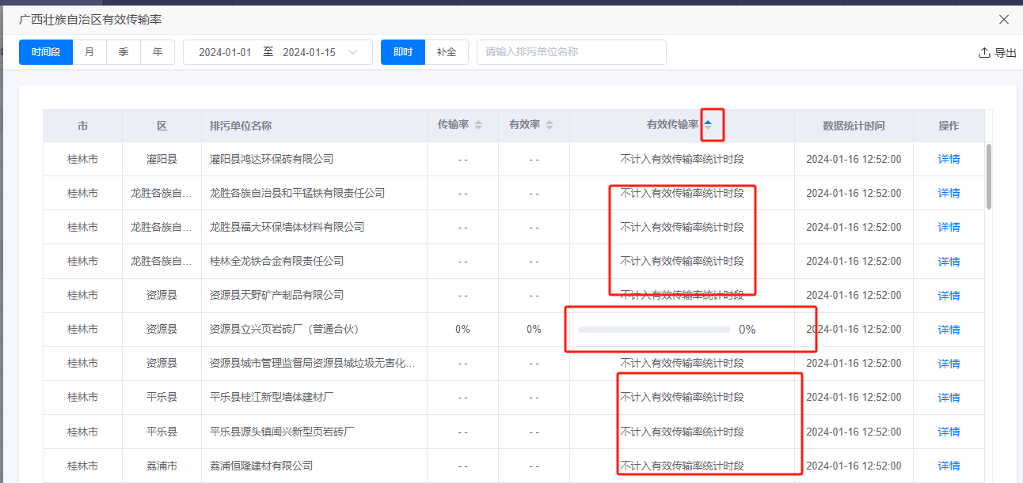Image resolution: width=1023 pixels, height=483 pixels.
Task: Click end date 2024-01-15 field
Action: click(309, 52)
